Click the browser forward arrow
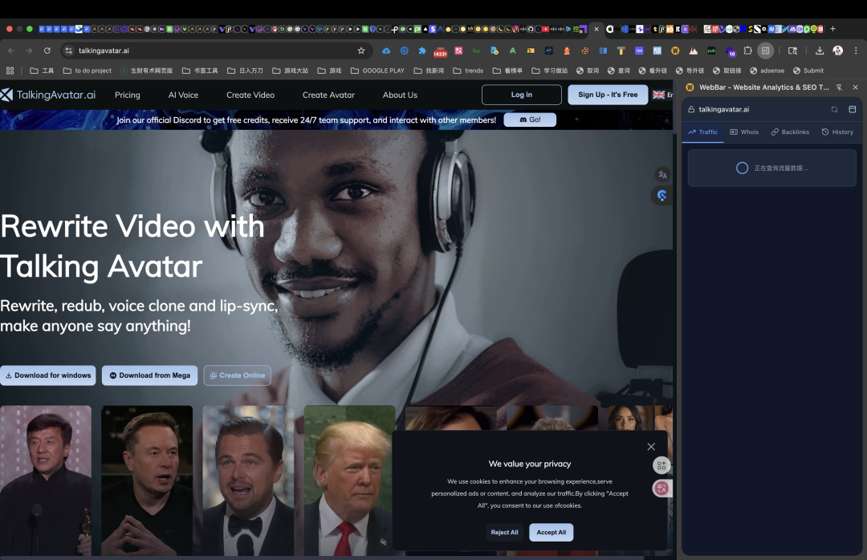The height and width of the screenshot is (560, 867). 29,51
